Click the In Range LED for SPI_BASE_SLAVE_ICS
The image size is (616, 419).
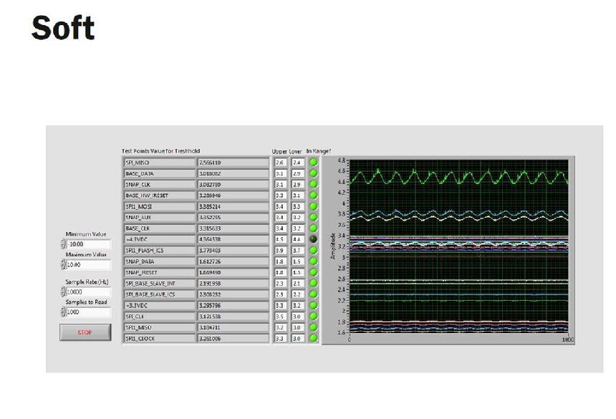pos(313,294)
